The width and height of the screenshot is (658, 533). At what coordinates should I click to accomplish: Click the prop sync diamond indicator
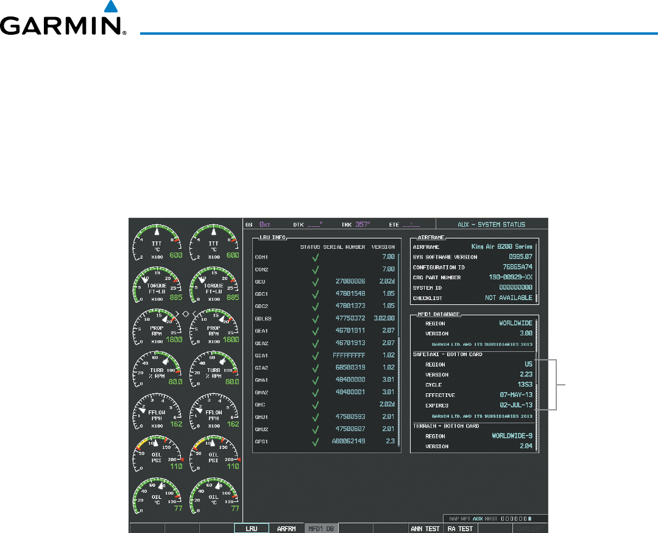[x=185, y=313]
